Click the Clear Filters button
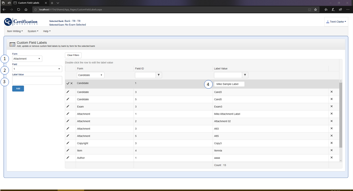This screenshot has height=191, width=353. click(x=73, y=55)
